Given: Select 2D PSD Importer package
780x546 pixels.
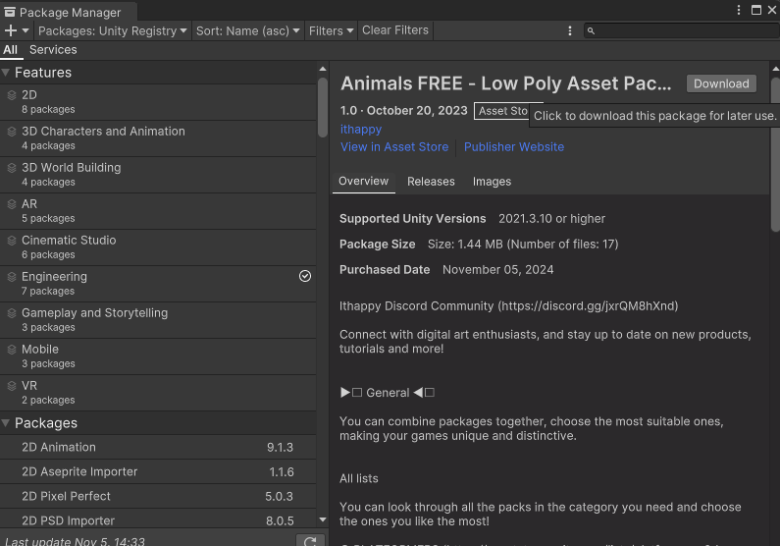Looking at the screenshot, I should 158,520.
